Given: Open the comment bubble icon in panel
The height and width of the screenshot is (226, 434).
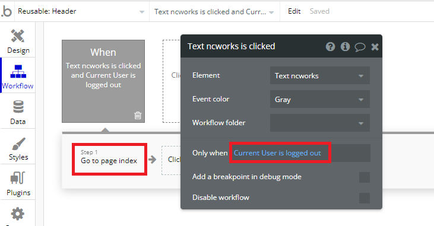Looking at the screenshot, I should coord(360,47).
